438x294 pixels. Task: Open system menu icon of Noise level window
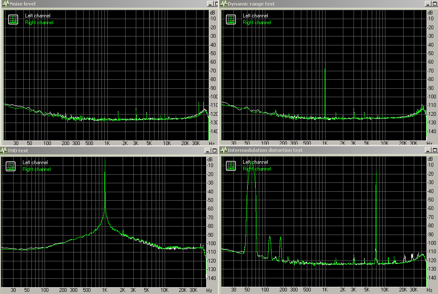6,4
